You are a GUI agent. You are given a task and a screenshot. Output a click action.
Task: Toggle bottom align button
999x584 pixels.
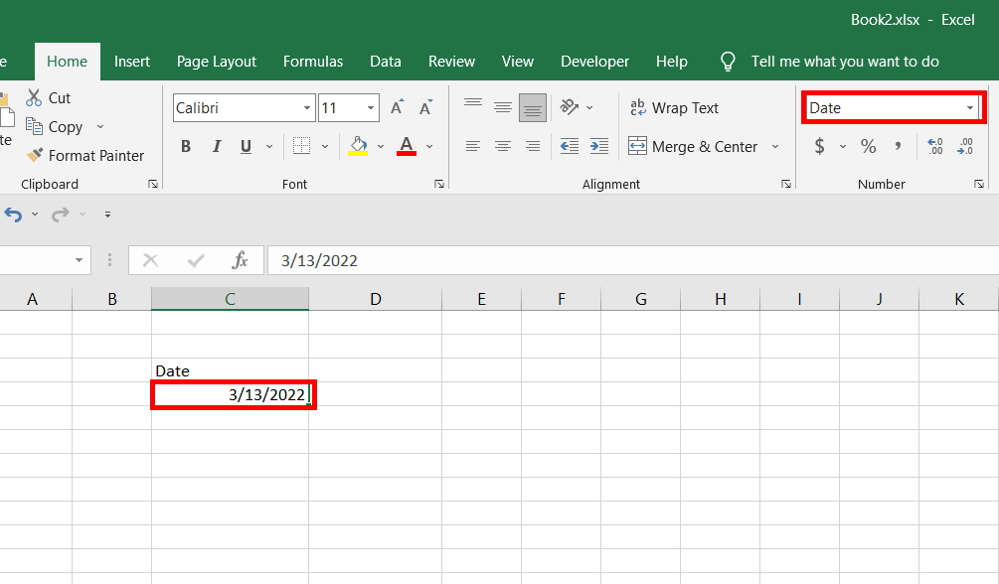532,107
